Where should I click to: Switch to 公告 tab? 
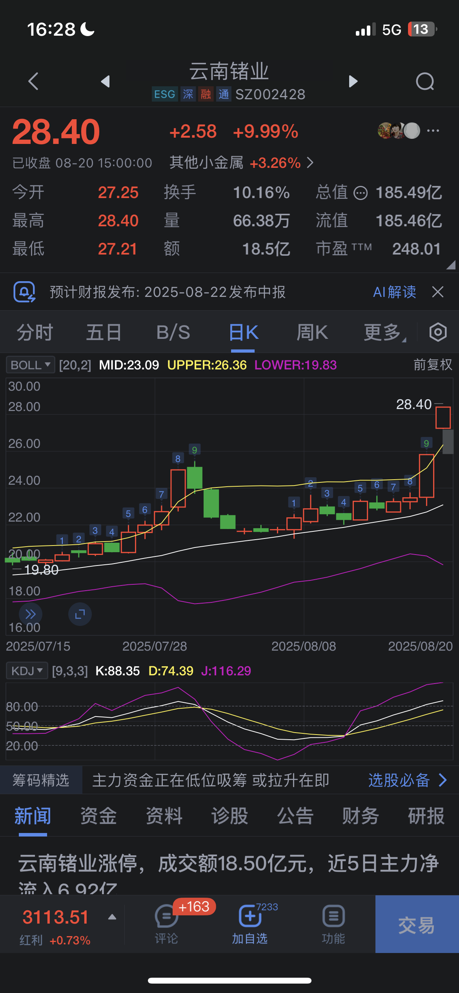[295, 816]
